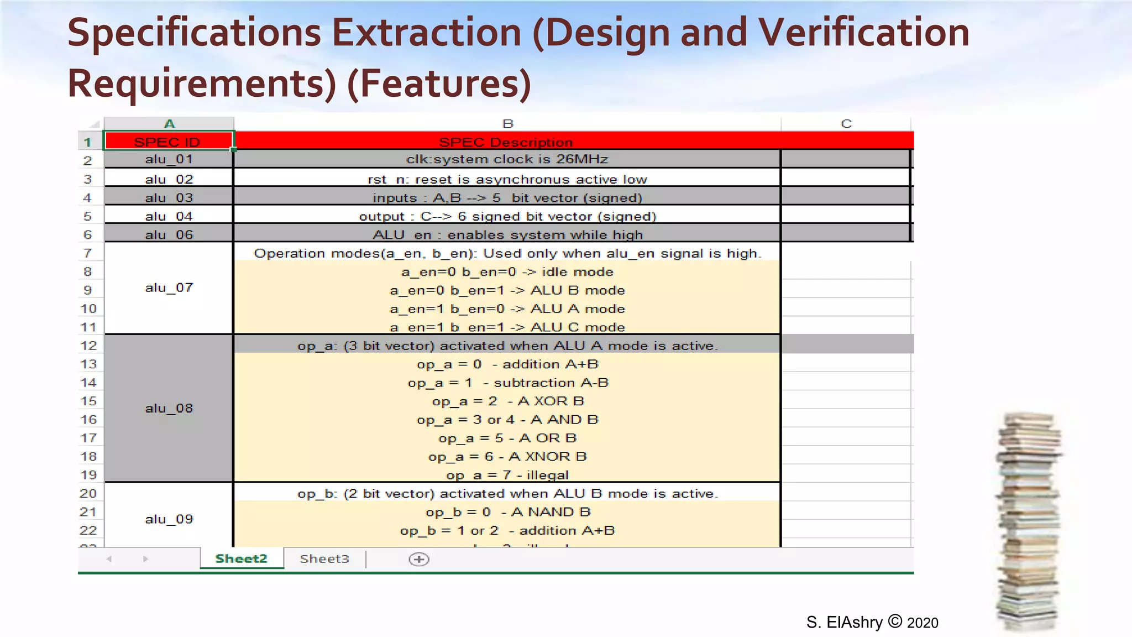Click the SPEC ID header cell
Image resolution: width=1132 pixels, height=637 pixels.
tap(169, 142)
